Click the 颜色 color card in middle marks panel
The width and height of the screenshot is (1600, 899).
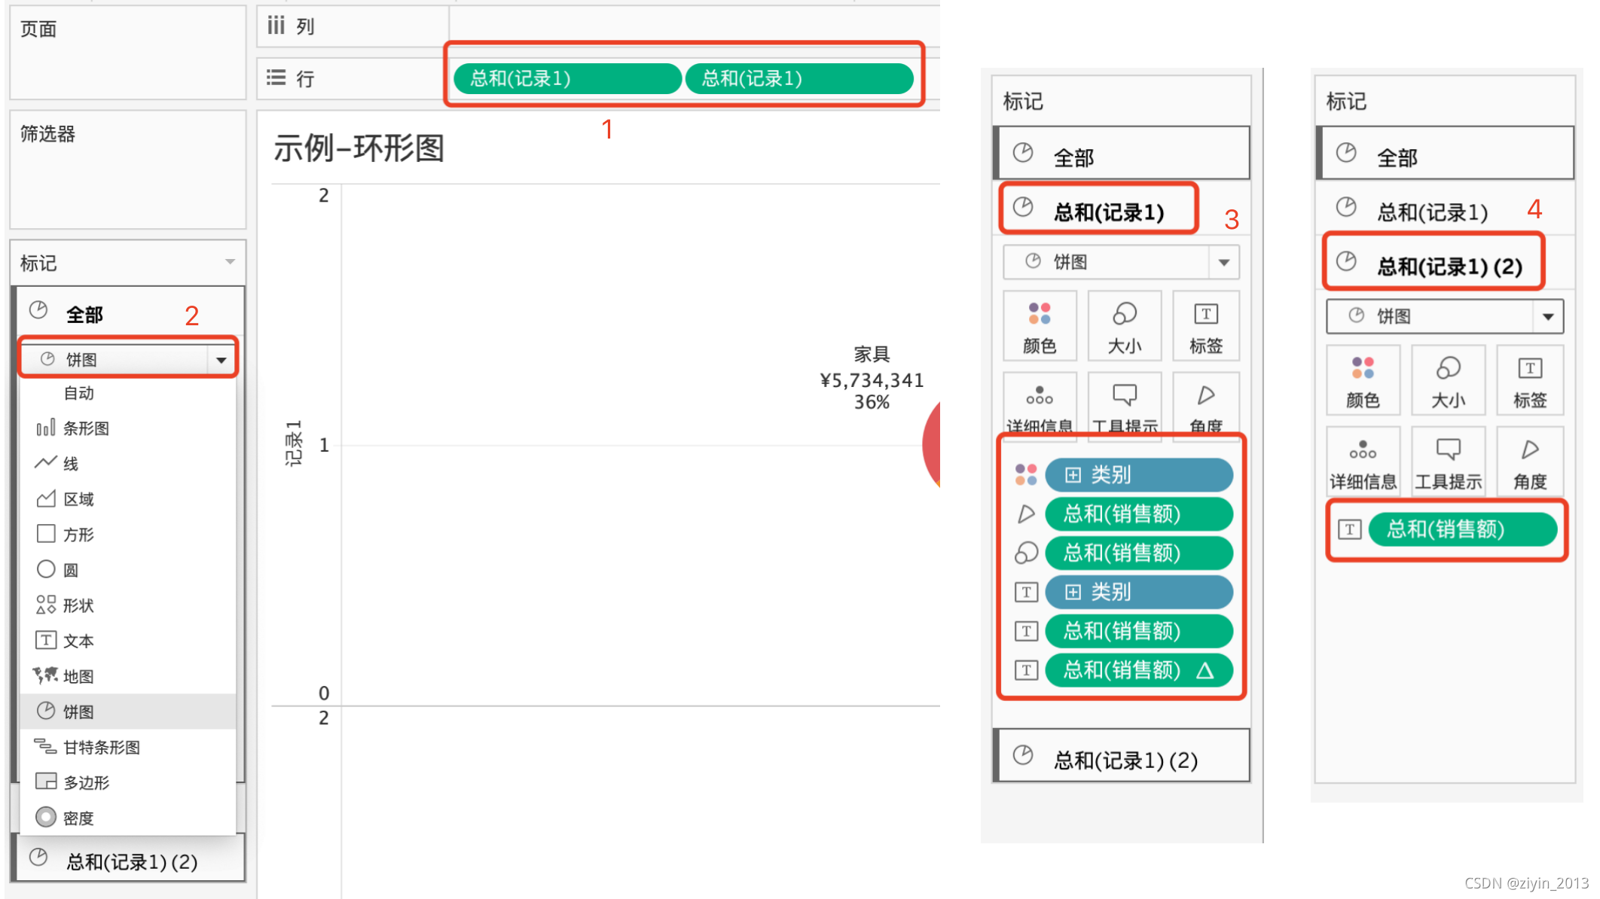[1040, 326]
